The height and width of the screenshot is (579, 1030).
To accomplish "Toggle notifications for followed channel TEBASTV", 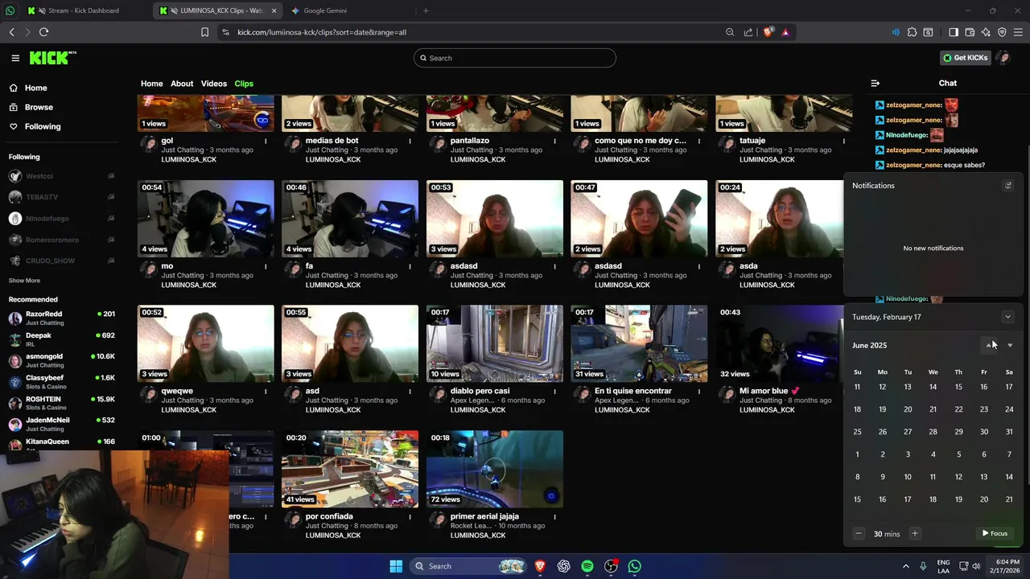I will (x=111, y=197).
